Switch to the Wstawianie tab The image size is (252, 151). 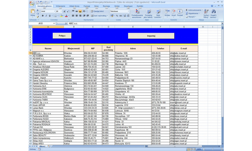pos(60,6)
